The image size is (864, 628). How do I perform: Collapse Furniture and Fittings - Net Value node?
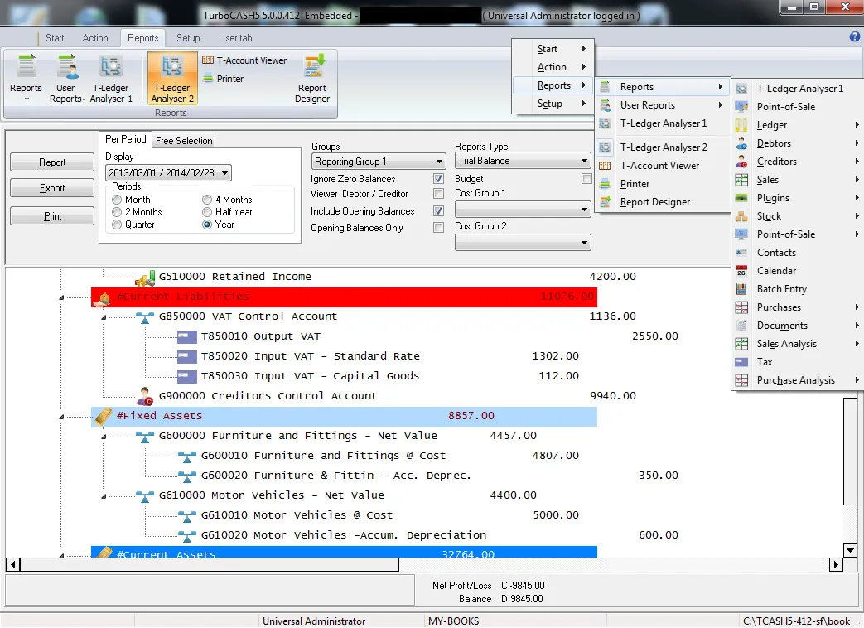point(104,437)
